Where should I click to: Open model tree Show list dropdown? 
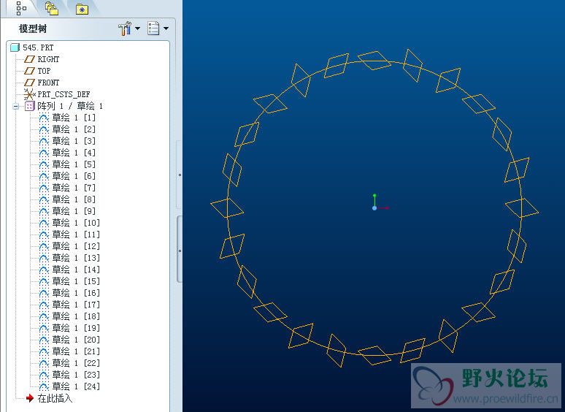[x=157, y=28]
